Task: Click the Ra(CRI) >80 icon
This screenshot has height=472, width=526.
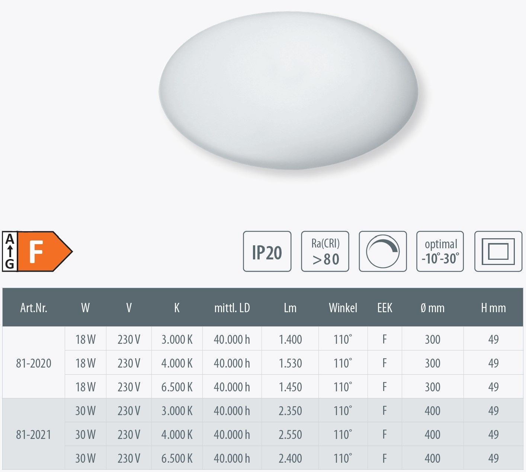Action: click(325, 251)
